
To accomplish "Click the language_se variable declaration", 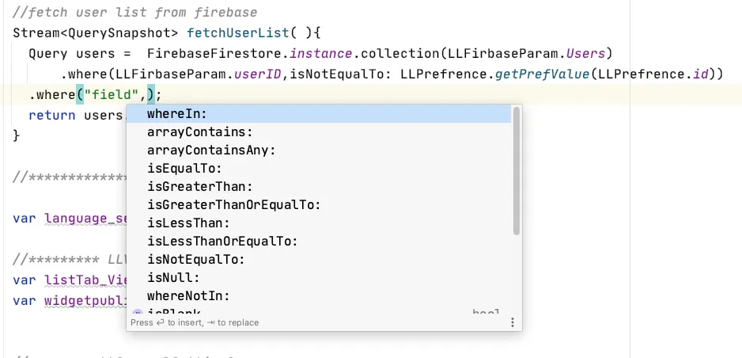I will (x=85, y=219).
